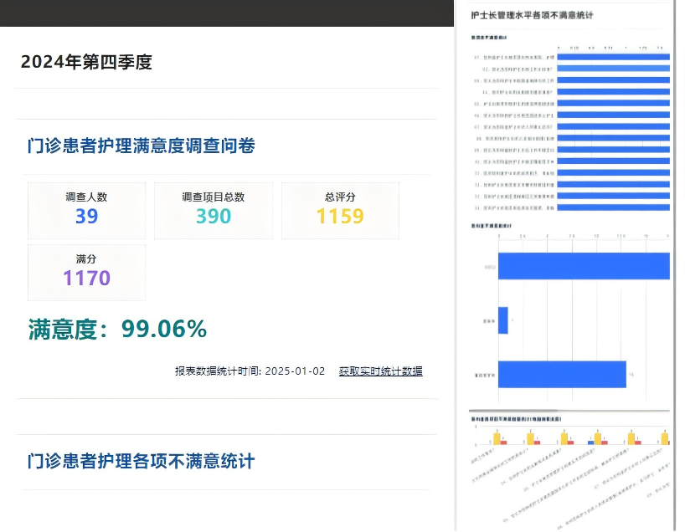685x532 pixels.
Task: Click the lighter blue highlighted bar in top chart
Action: pyautogui.click(x=612, y=69)
